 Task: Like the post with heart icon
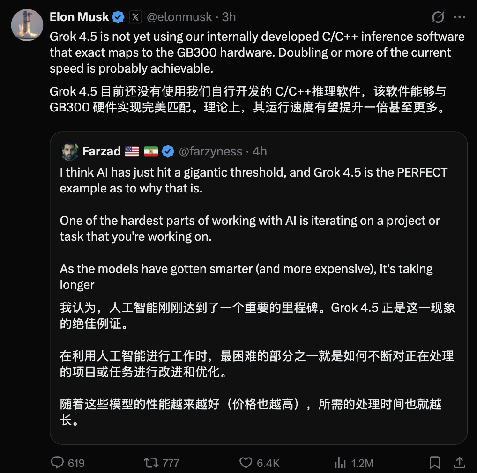point(246,463)
